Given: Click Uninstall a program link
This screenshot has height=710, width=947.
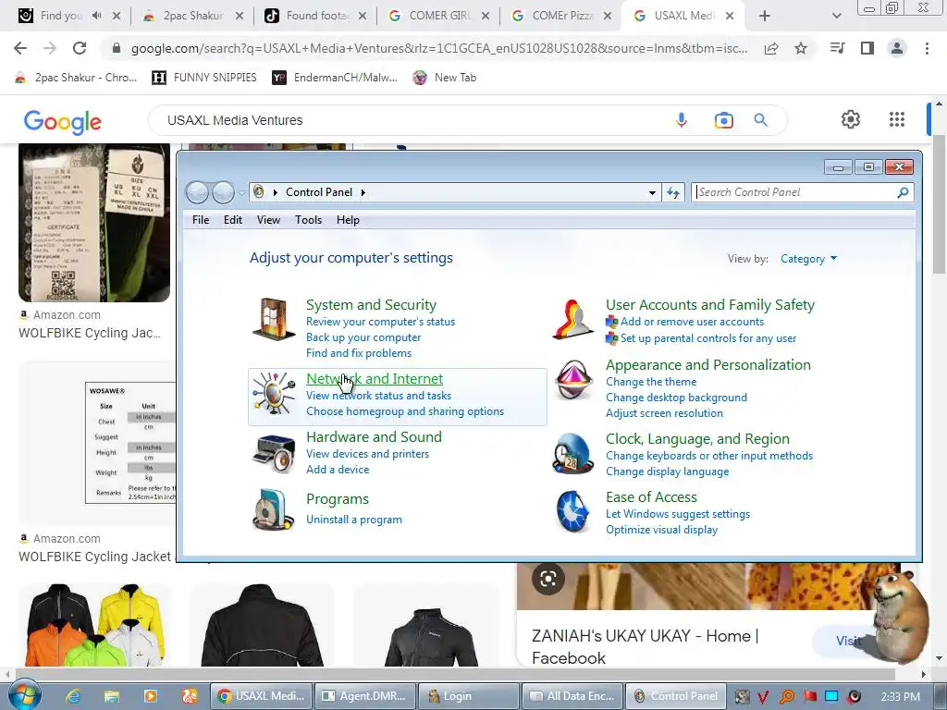Looking at the screenshot, I should [x=354, y=520].
